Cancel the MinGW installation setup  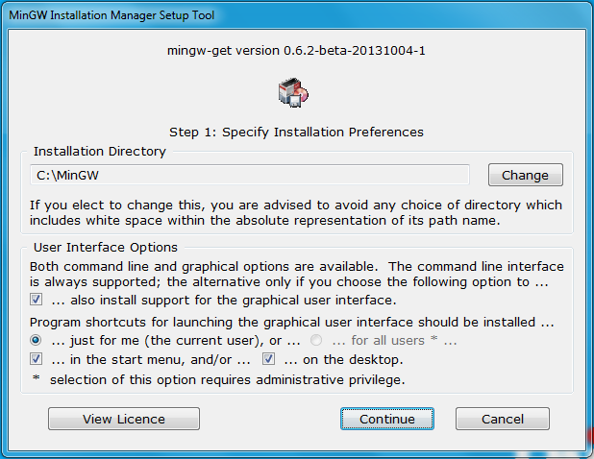point(503,419)
